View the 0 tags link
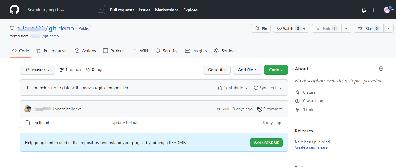The width and height of the screenshot is (396, 167). pyautogui.click(x=94, y=69)
